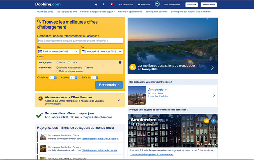Click the tranquillité landscape banner image

pyautogui.click(x=173, y=46)
